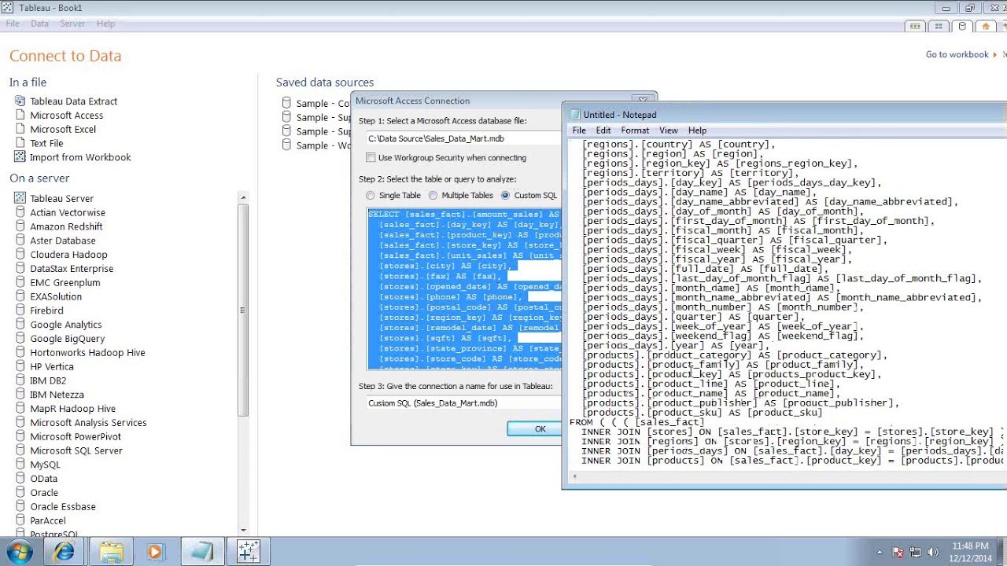Click inside the Custom SQL query box

coord(464,289)
